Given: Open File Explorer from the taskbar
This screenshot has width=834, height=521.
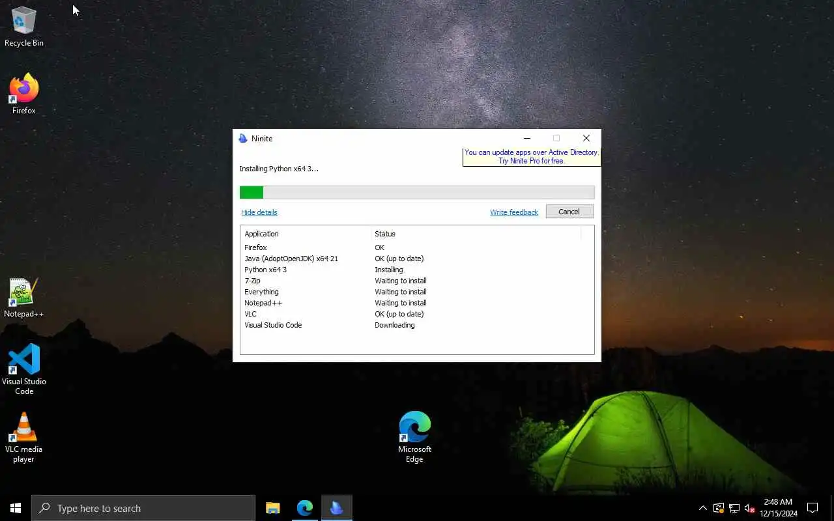Looking at the screenshot, I should [x=273, y=508].
